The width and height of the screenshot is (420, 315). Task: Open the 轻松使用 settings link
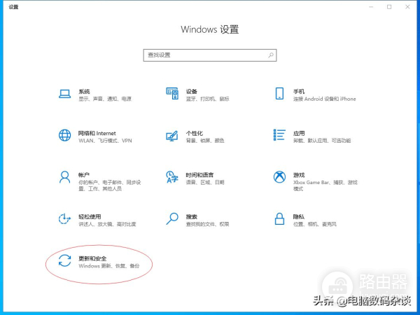[90, 217]
